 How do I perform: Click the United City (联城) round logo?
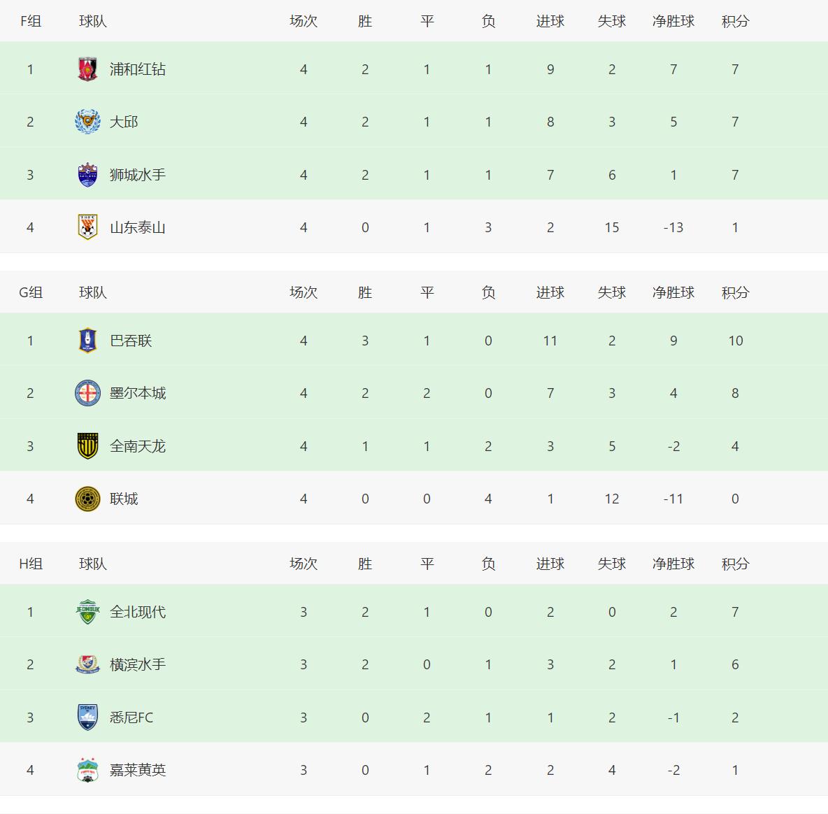click(87, 499)
